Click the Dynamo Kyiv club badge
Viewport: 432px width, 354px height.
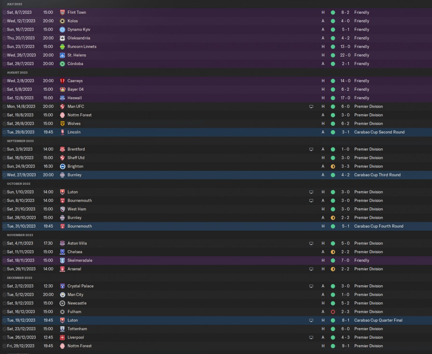click(x=62, y=30)
